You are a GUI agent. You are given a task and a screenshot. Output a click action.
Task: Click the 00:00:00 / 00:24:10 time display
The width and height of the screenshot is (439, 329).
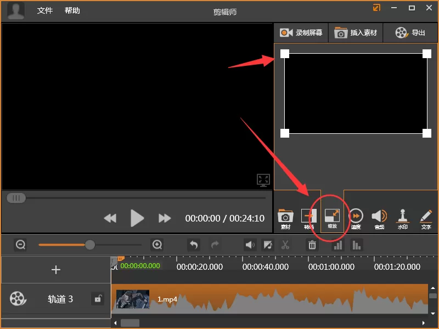225,218
